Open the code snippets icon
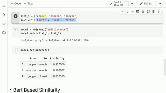The image size is (166, 93). 4,24
